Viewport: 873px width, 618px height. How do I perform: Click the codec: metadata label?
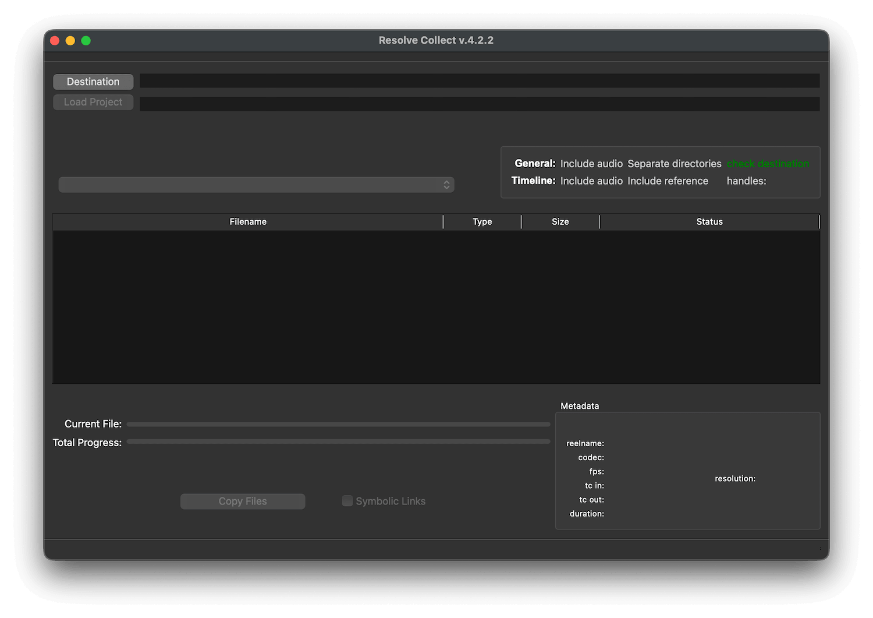pos(591,458)
